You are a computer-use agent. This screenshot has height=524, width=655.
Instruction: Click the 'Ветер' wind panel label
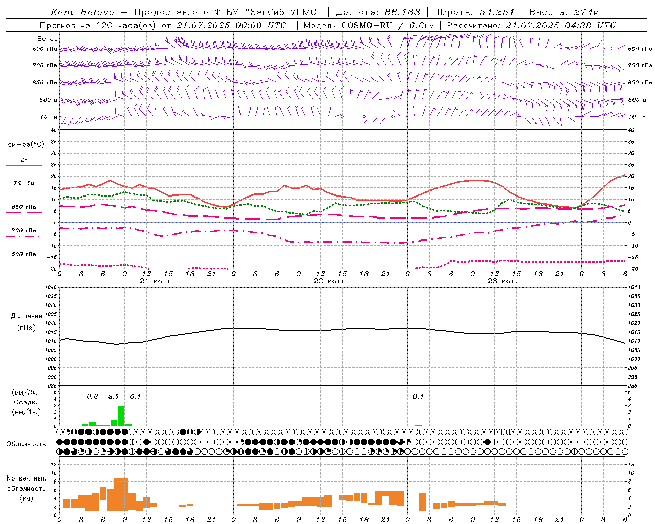[48, 39]
